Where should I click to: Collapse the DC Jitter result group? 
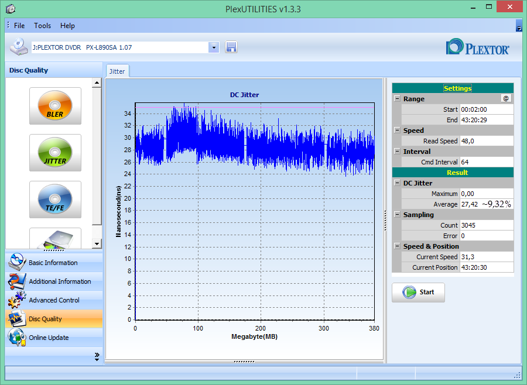coord(397,183)
